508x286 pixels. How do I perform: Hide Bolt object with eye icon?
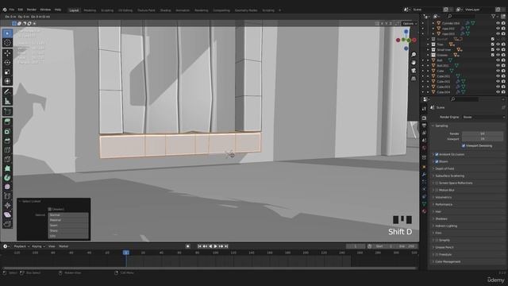[498, 60]
